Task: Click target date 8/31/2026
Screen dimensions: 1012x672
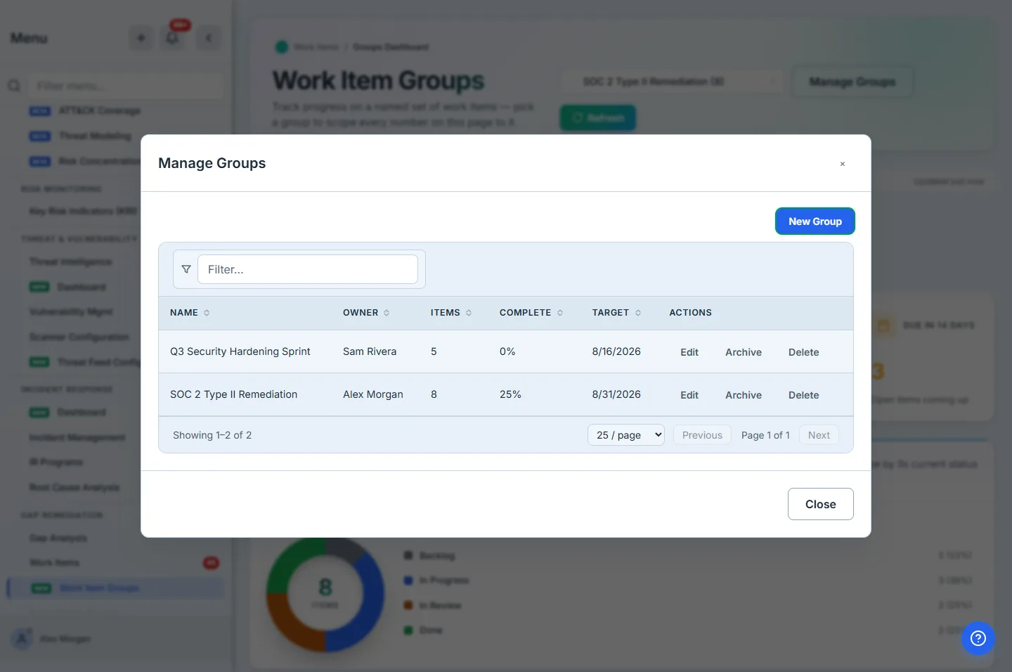Action: (x=616, y=394)
